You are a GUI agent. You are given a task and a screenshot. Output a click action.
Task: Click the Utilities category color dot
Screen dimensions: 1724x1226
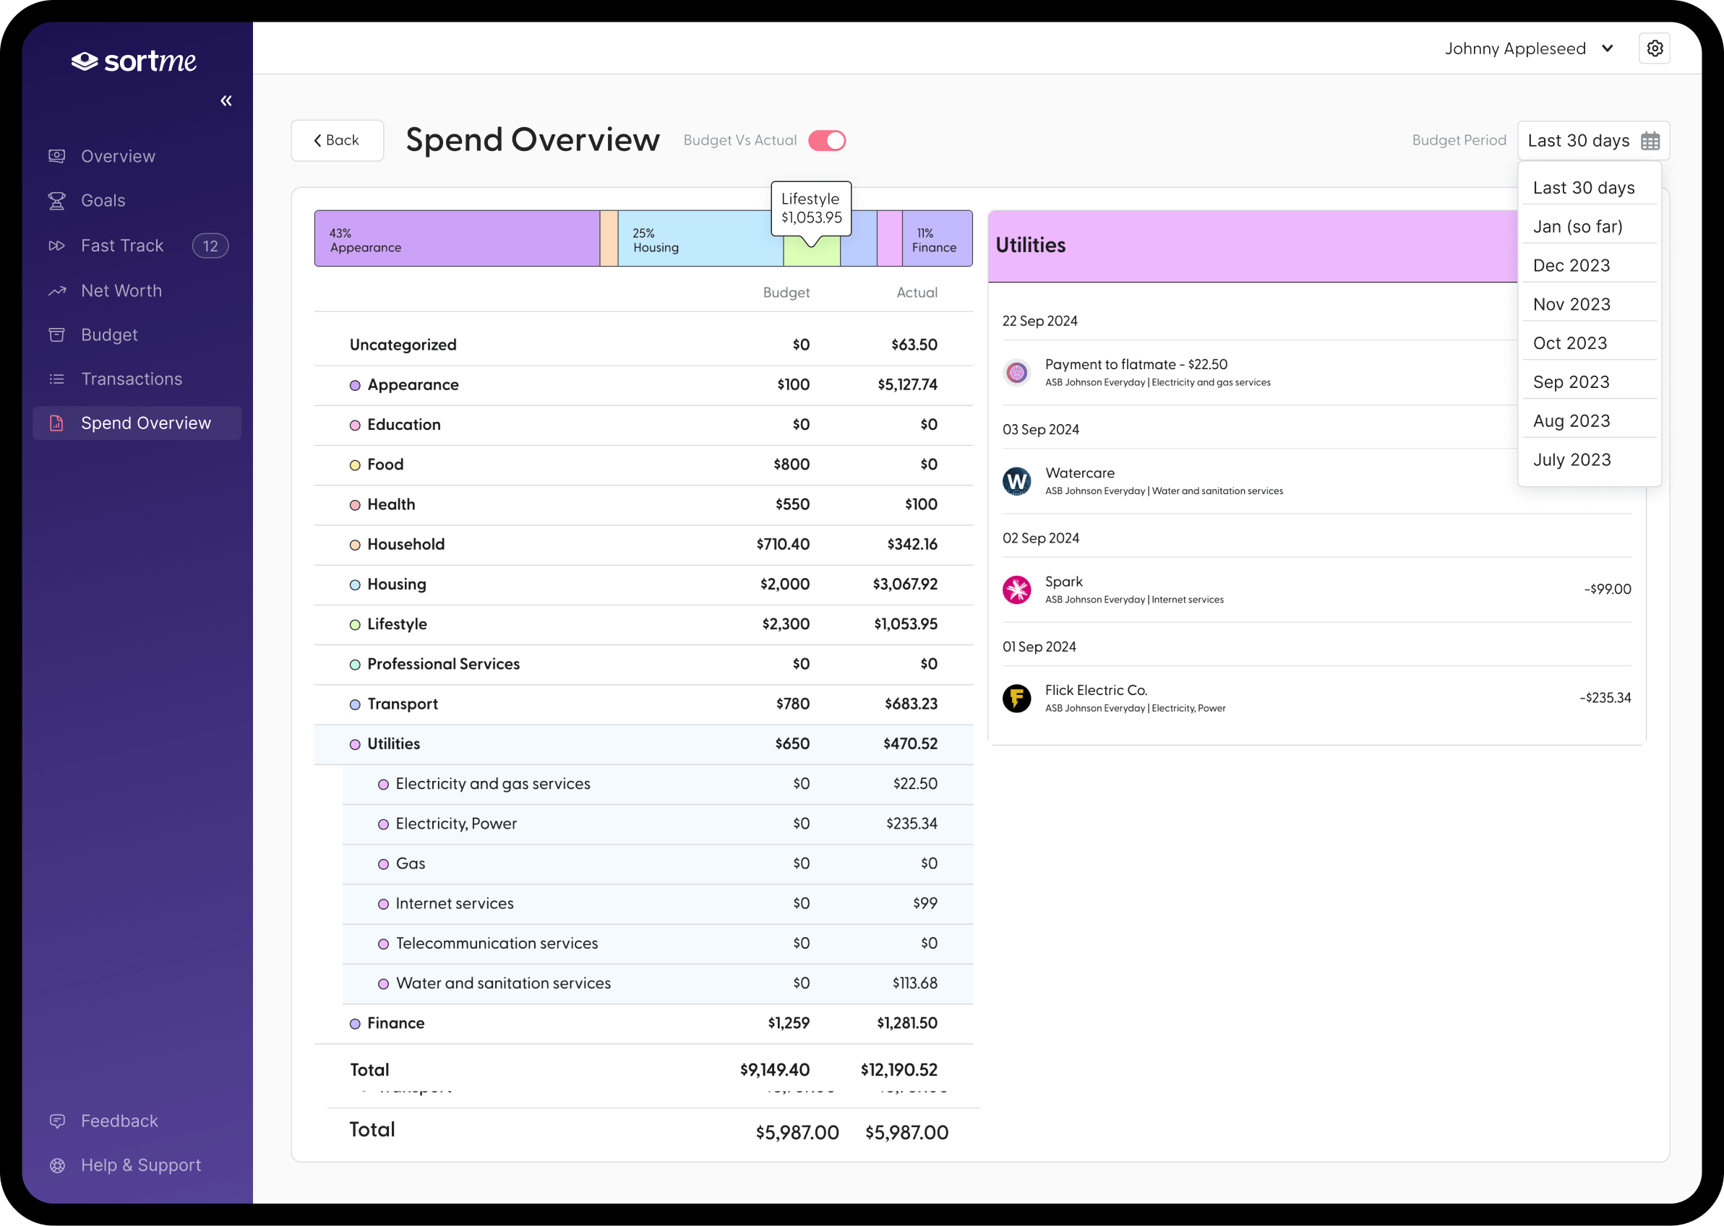tap(355, 743)
